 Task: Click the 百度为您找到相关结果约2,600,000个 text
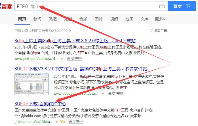coord(43,31)
